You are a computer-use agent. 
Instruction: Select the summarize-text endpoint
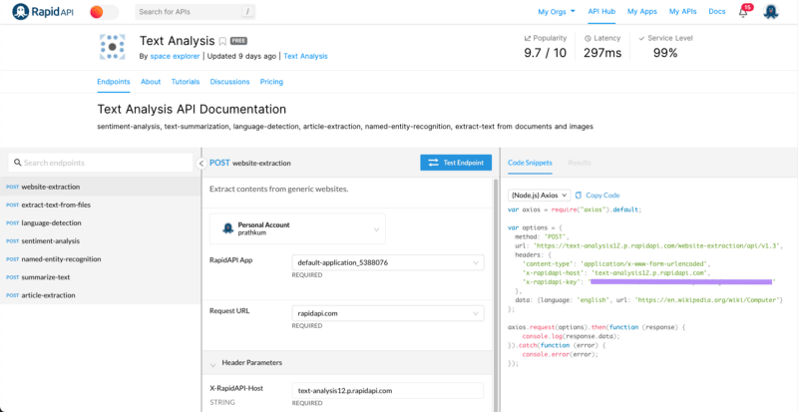[101, 277]
